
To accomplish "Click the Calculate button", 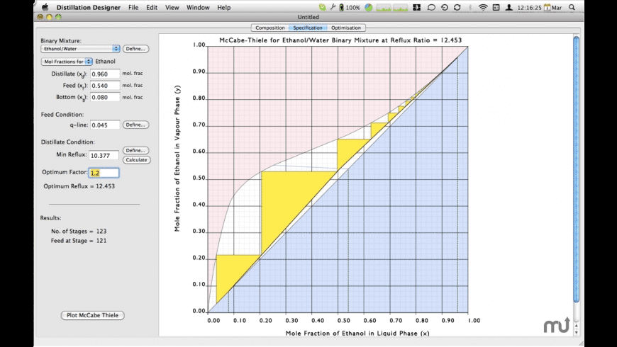I will coord(137,160).
